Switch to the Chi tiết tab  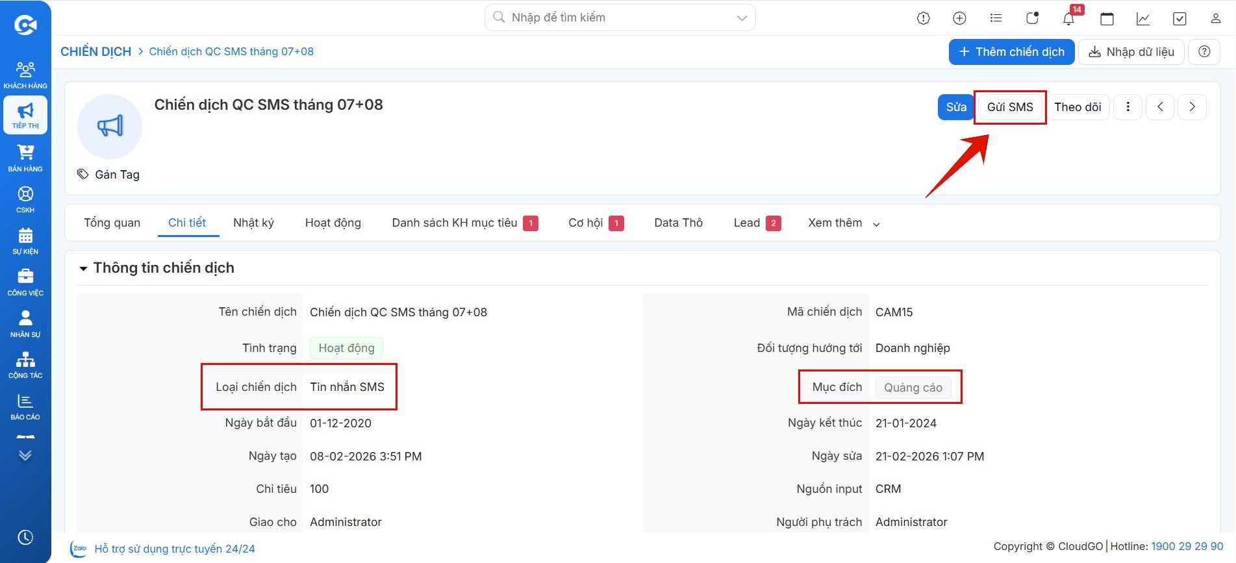click(187, 223)
